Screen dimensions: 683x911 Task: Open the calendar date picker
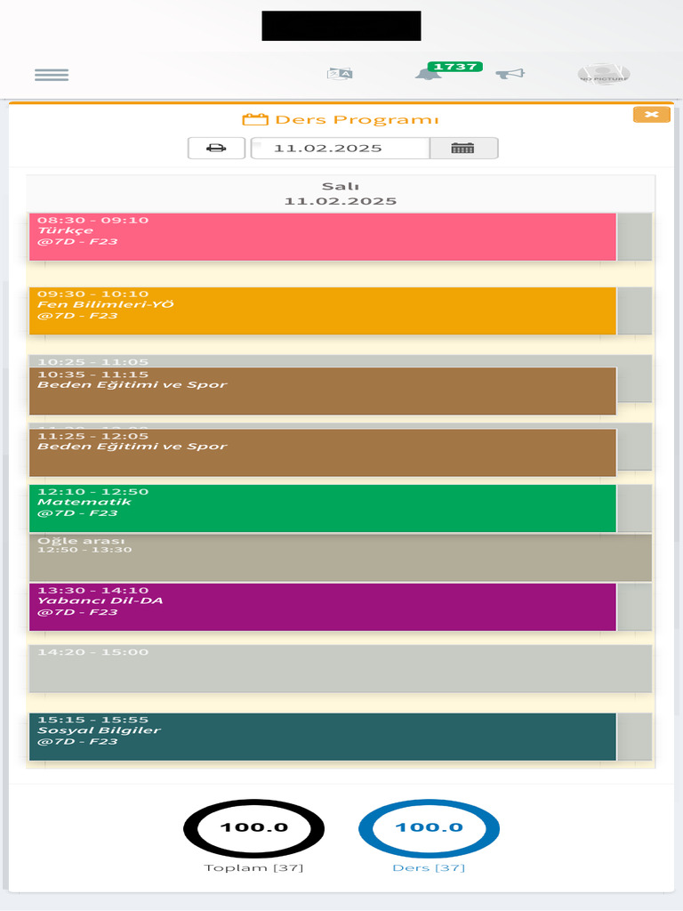click(462, 149)
